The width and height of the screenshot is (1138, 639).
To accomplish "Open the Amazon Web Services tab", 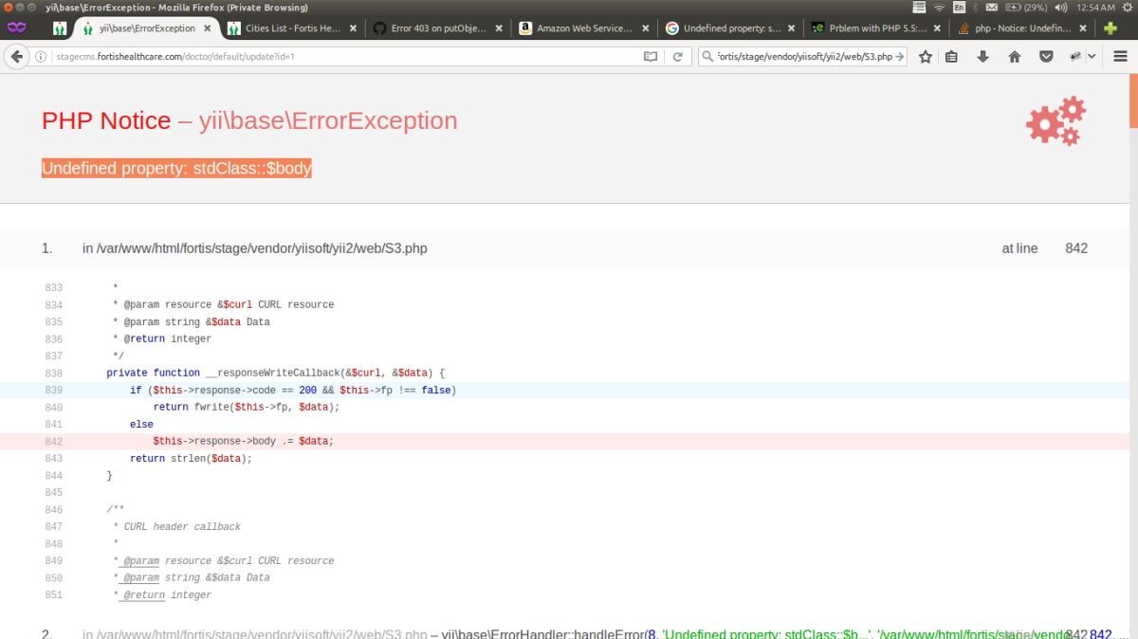I will pyautogui.click(x=583, y=28).
